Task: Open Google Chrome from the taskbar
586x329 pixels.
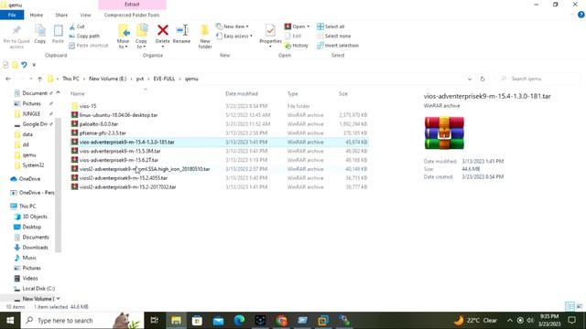Action: tap(281, 321)
